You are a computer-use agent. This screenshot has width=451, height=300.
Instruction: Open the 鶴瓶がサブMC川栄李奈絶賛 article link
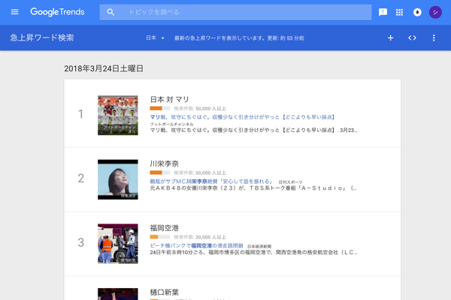(x=210, y=181)
